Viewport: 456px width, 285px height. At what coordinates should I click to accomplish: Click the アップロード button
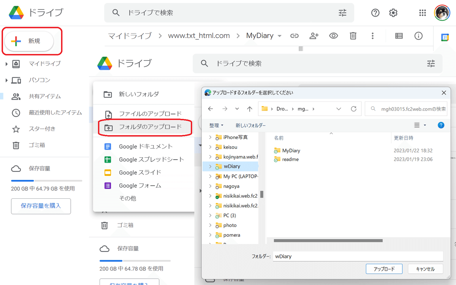click(384, 269)
